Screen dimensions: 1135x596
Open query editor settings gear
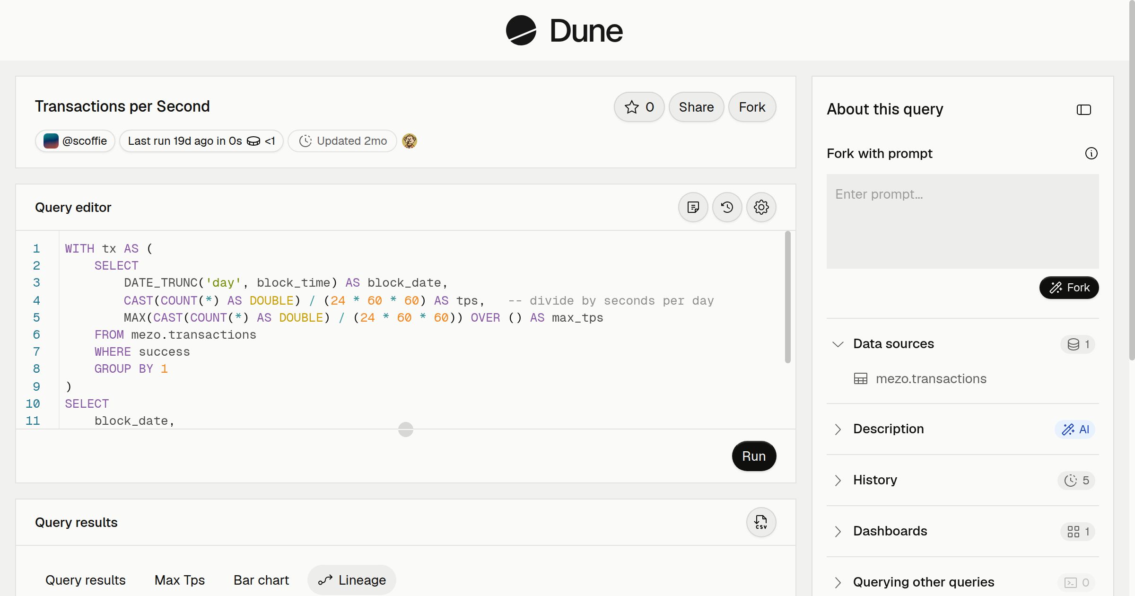[x=761, y=207]
